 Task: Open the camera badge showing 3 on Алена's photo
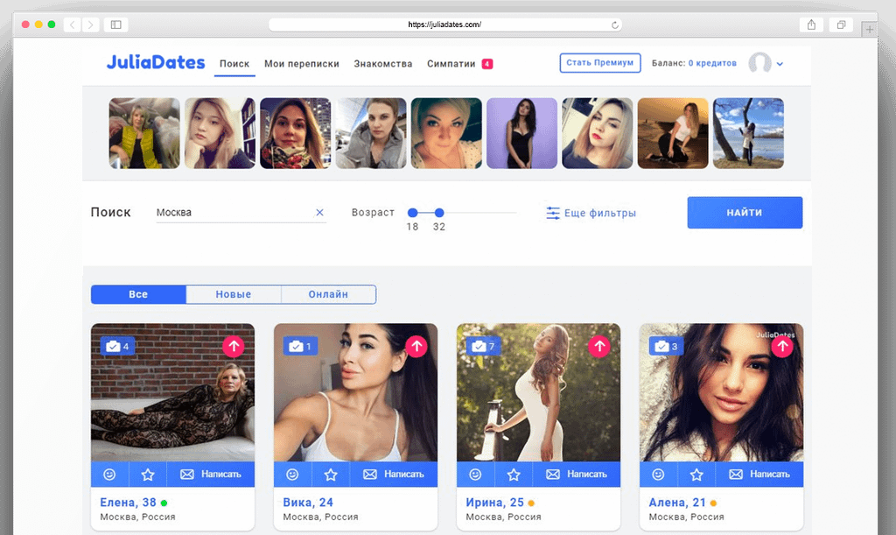pyautogui.click(x=666, y=347)
